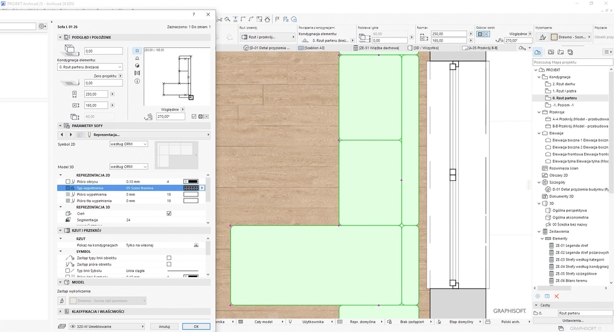
Task: Toggle Zastąp typy linii obiektu checkbox
Action: [169, 258]
